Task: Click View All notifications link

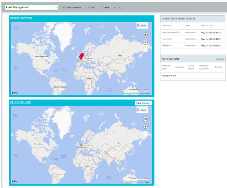Action: pos(219,59)
